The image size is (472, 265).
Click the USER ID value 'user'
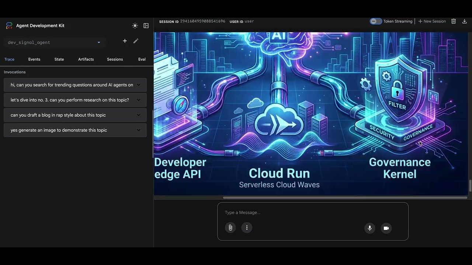(x=249, y=21)
